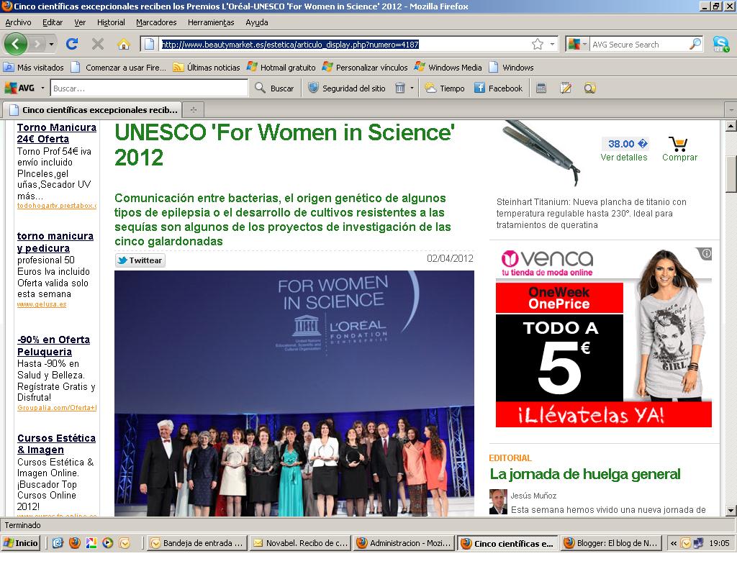
Task: Open the Cursos Estética & Imagen link
Action: coord(56,444)
